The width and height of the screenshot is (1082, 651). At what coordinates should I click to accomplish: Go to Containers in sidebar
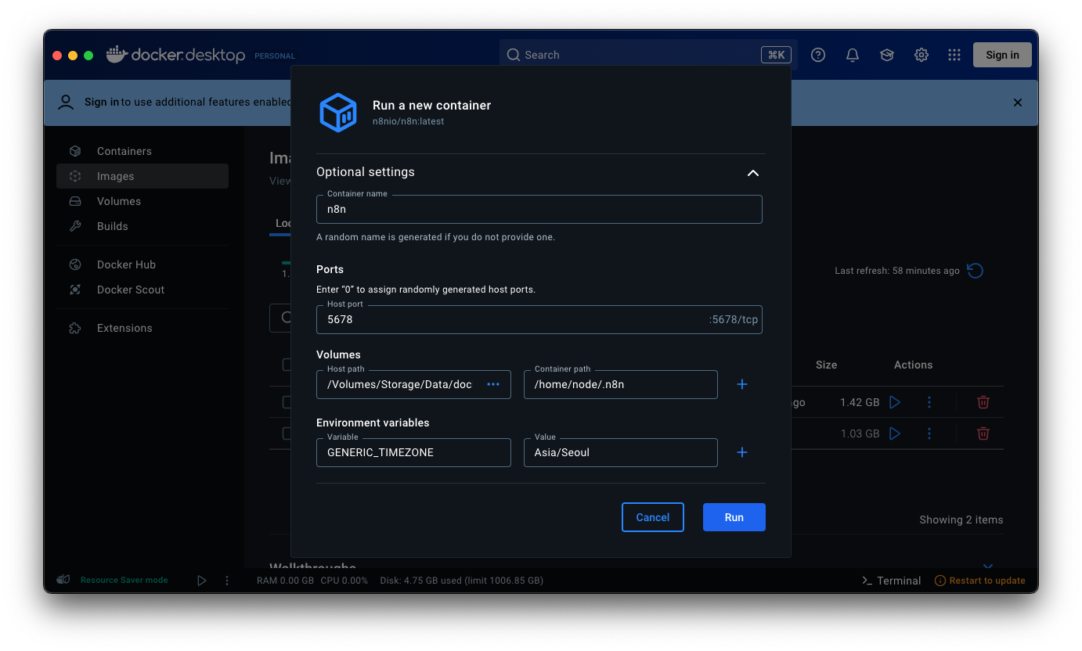pyautogui.click(x=142, y=151)
